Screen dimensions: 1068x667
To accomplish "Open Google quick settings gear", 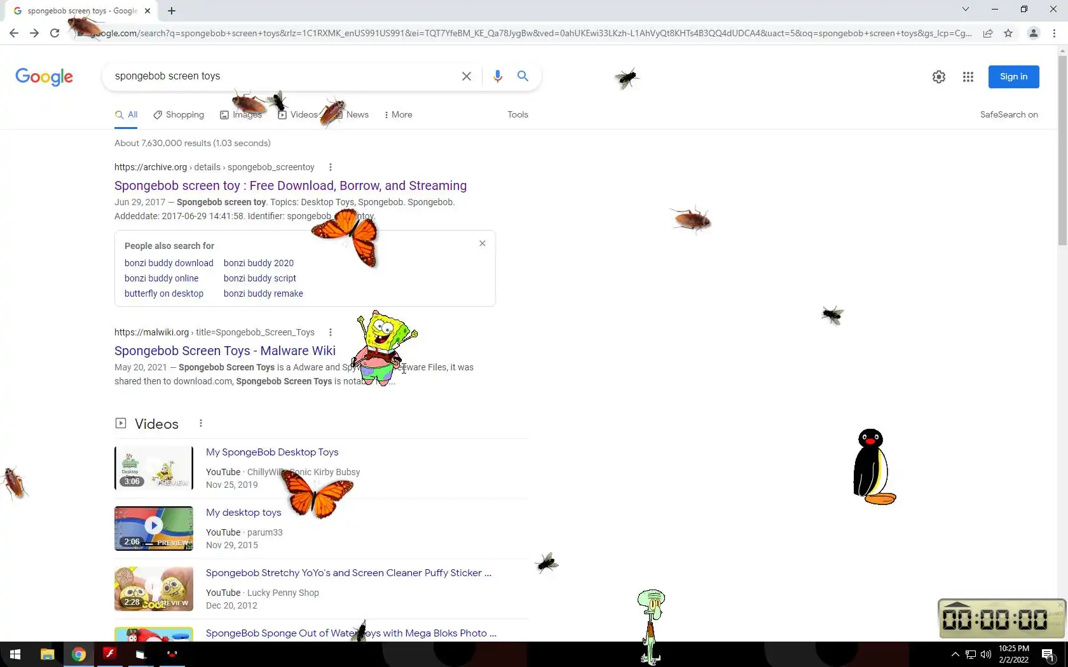I will pyautogui.click(x=939, y=77).
